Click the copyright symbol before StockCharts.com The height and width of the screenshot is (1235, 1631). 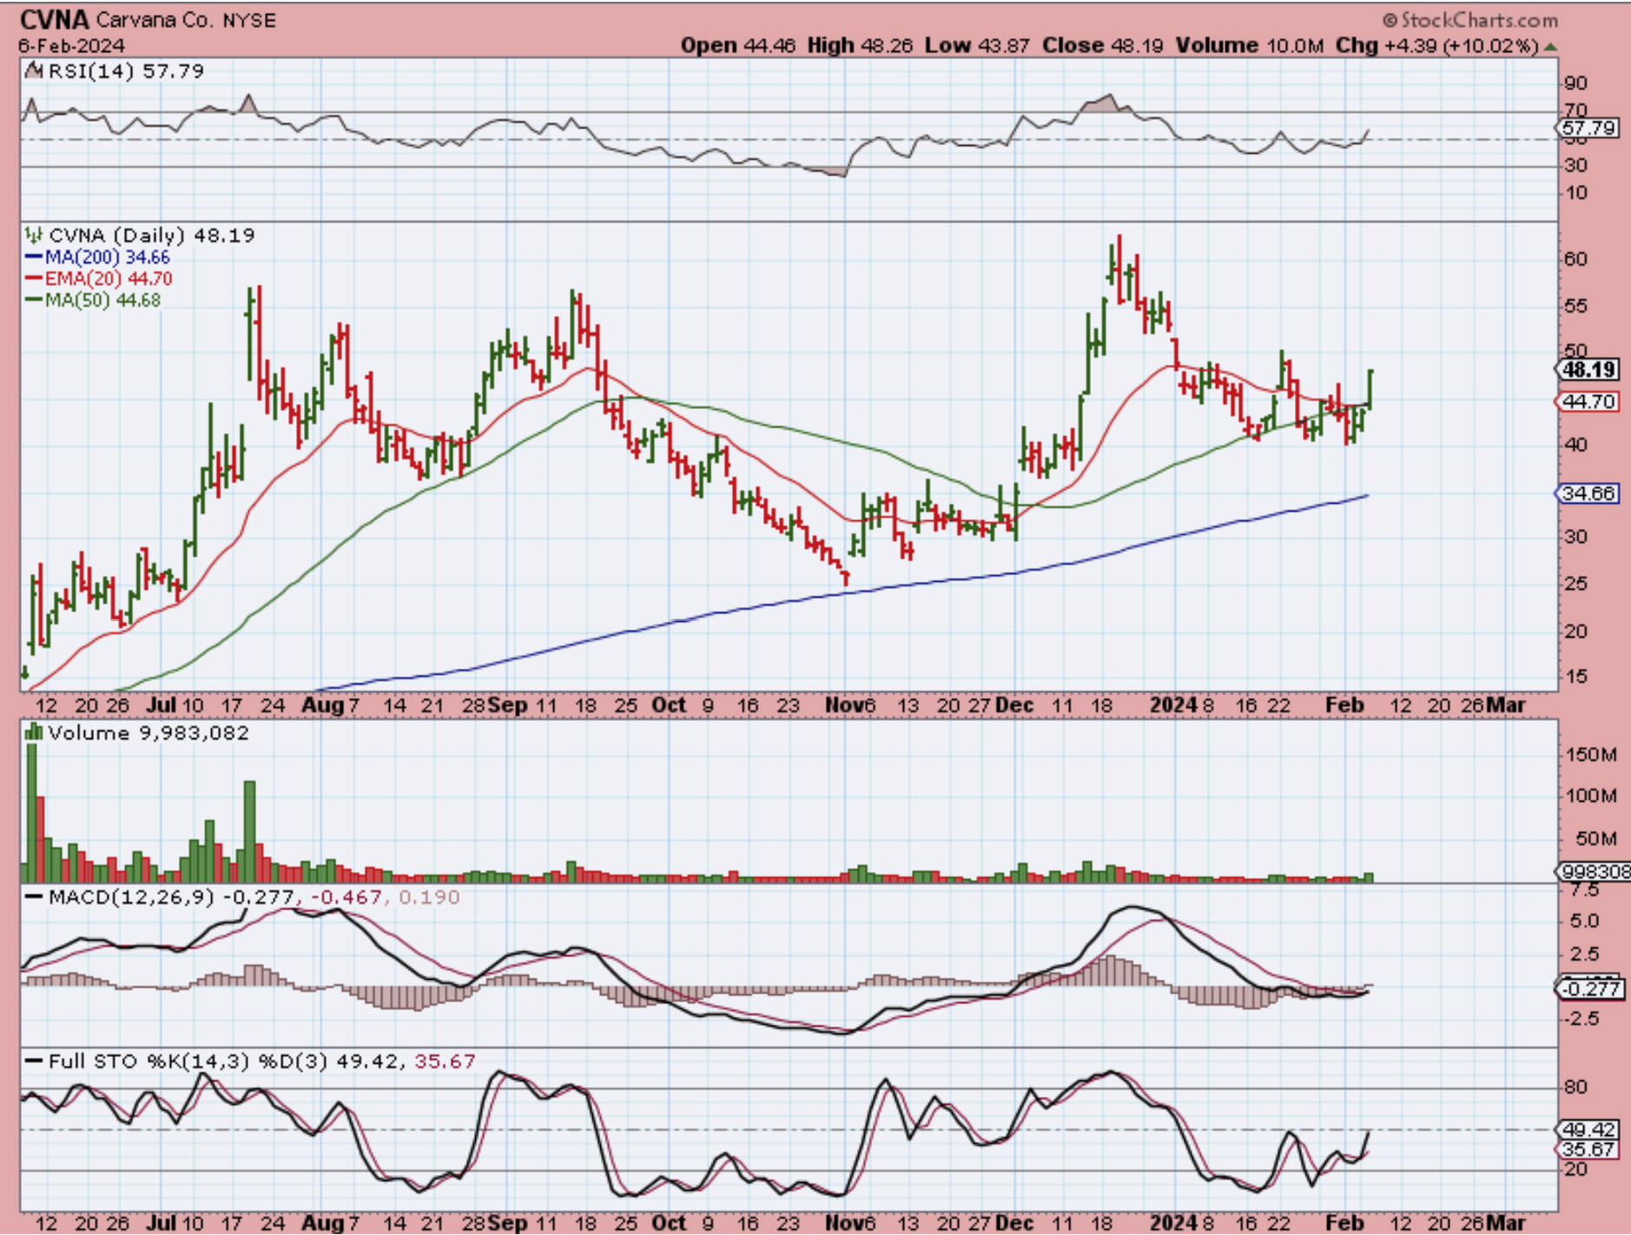[x=1390, y=20]
